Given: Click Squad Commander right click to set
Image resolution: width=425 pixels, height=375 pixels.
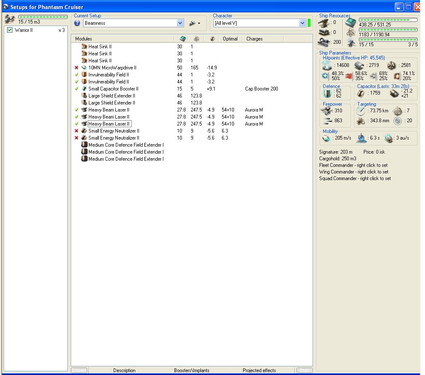Looking at the screenshot, I should pos(355,178).
